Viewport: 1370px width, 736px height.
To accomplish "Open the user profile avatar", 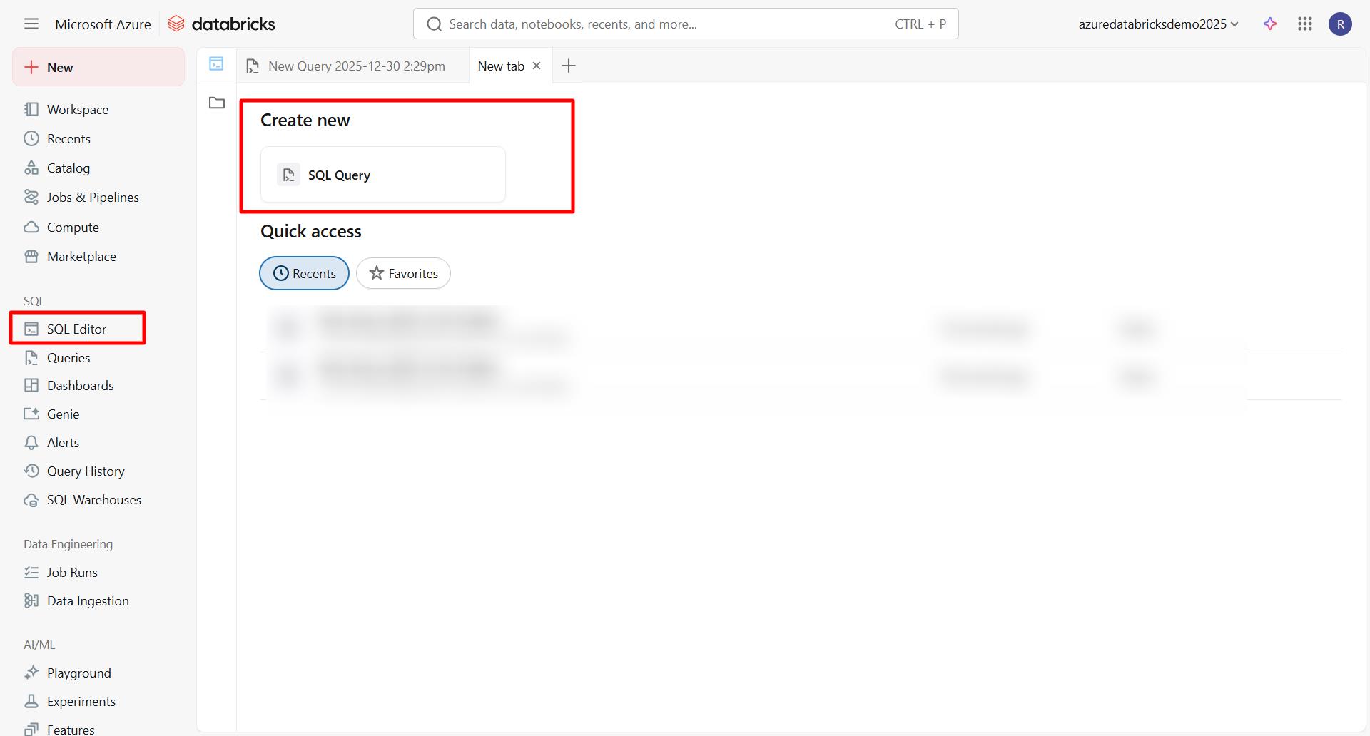I will [1340, 24].
